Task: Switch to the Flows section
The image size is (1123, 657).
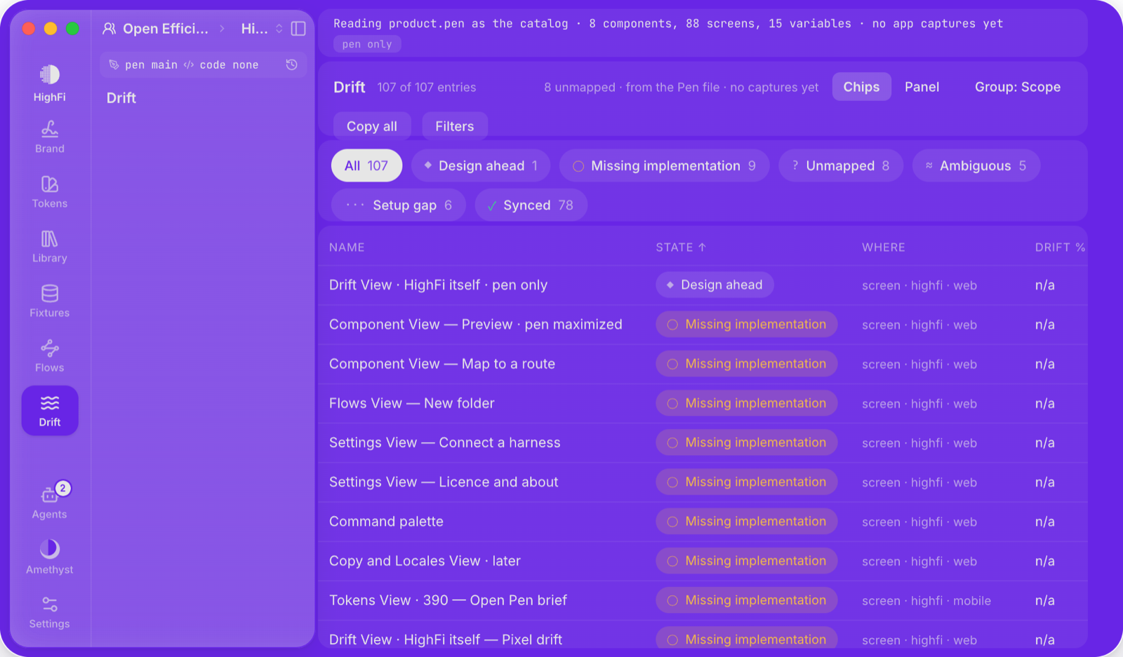Action: 49,356
